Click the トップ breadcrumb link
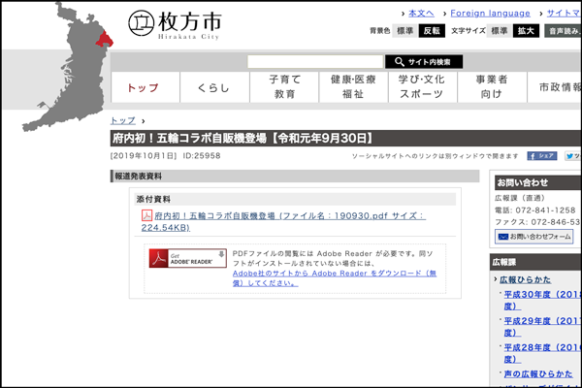Screen dimensions: 582x388 pos(123,120)
